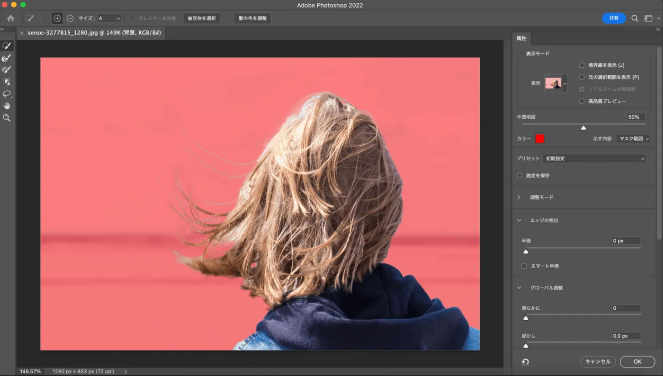Select the Refine Edge Brush tool

(x=7, y=58)
